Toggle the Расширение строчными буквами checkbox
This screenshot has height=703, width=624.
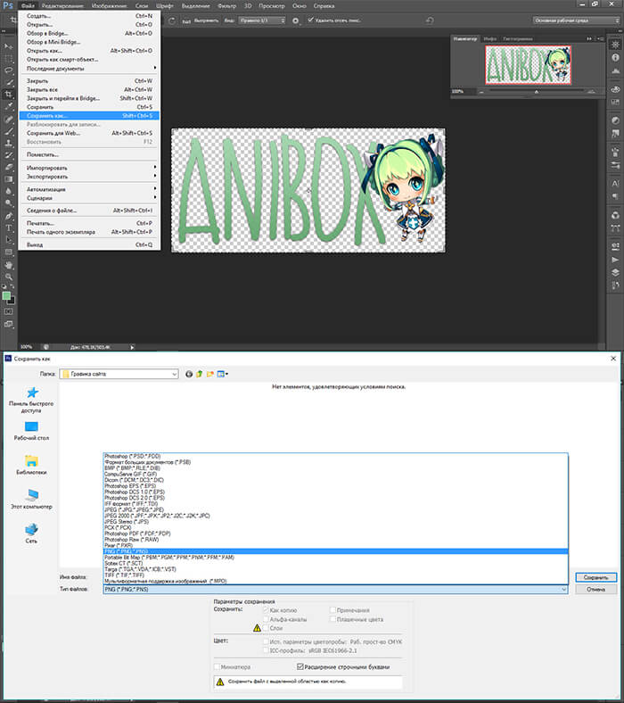(x=300, y=666)
